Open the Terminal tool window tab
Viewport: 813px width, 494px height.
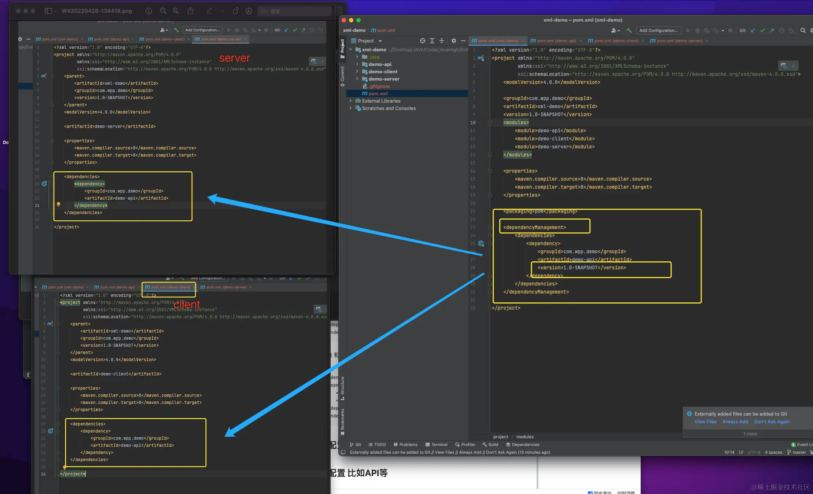coord(436,445)
